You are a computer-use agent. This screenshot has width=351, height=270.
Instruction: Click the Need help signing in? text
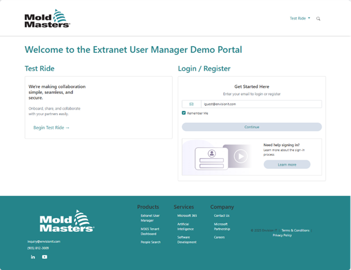point(281,145)
